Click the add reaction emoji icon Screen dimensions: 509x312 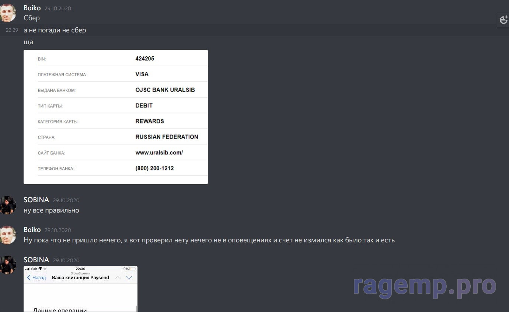click(503, 20)
